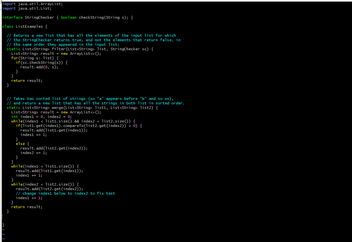Image resolution: width=352 pixels, height=242 pixels.
Task: Click index1 += 1 below the fix test comment
Action: click(29, 198)
